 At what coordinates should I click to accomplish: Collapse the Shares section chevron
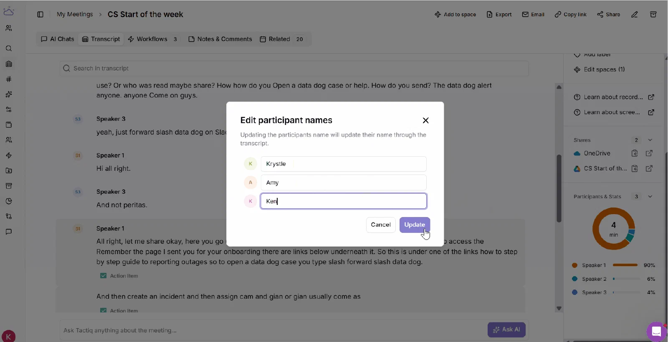click(650, 140)
